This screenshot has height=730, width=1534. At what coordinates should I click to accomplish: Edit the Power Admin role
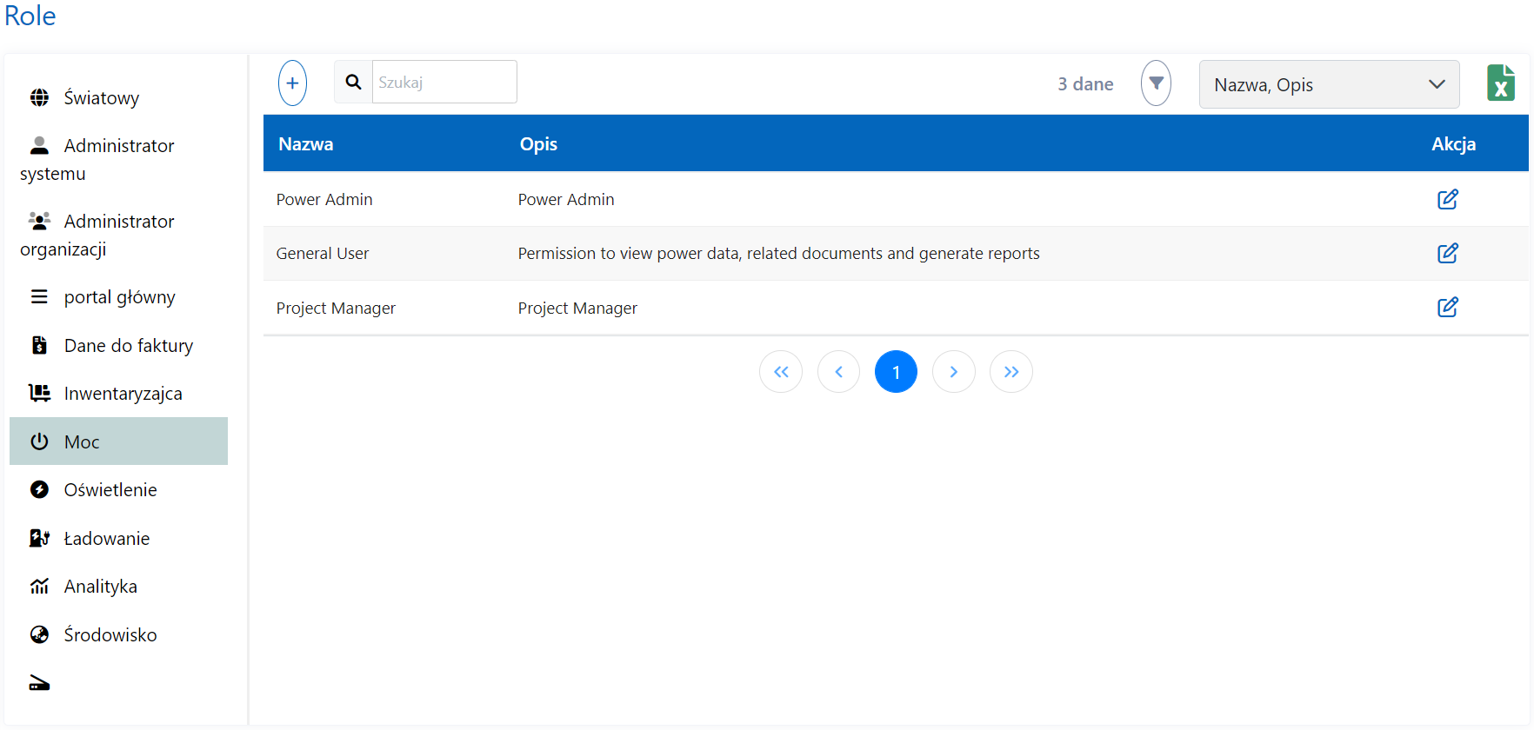1447,199
